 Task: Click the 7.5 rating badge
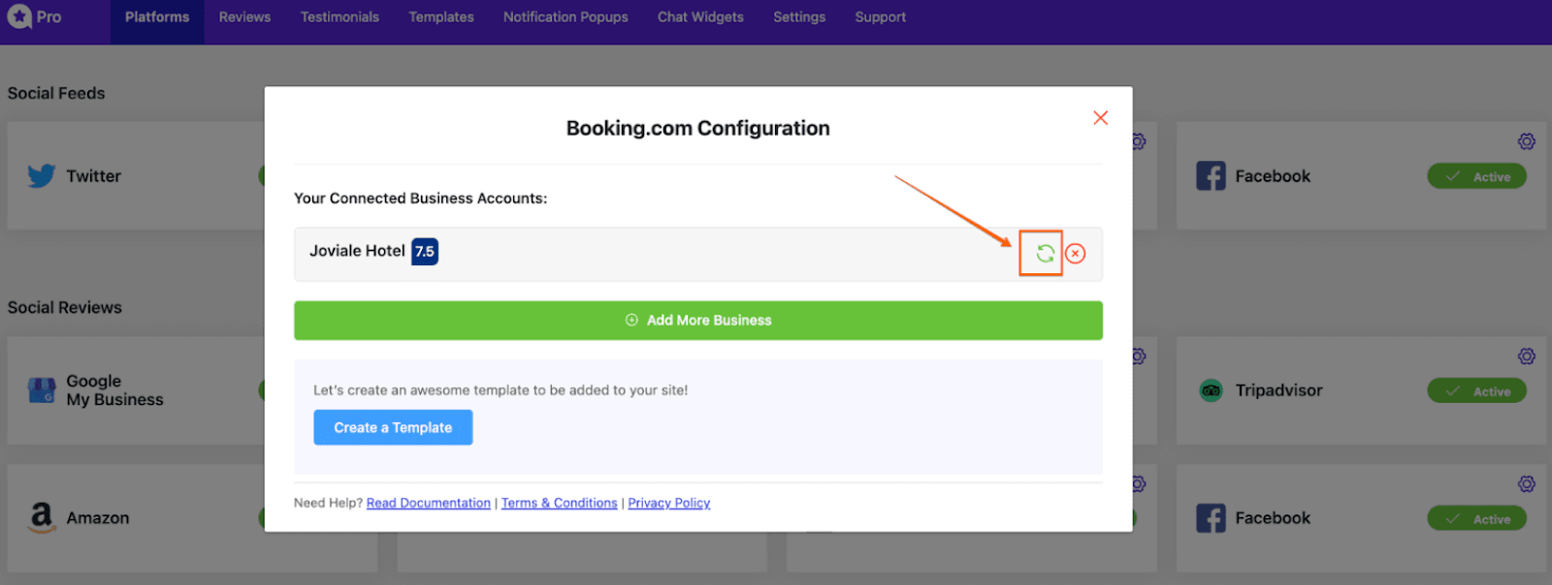425,252
